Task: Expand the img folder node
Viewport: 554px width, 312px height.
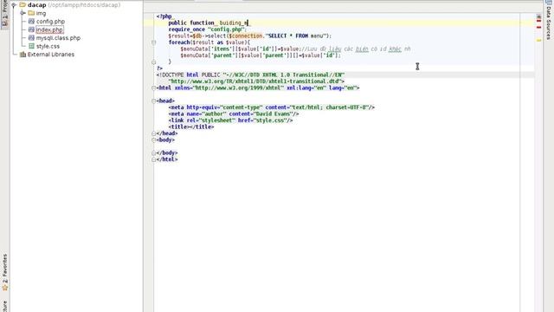Action: pos(23,13)
